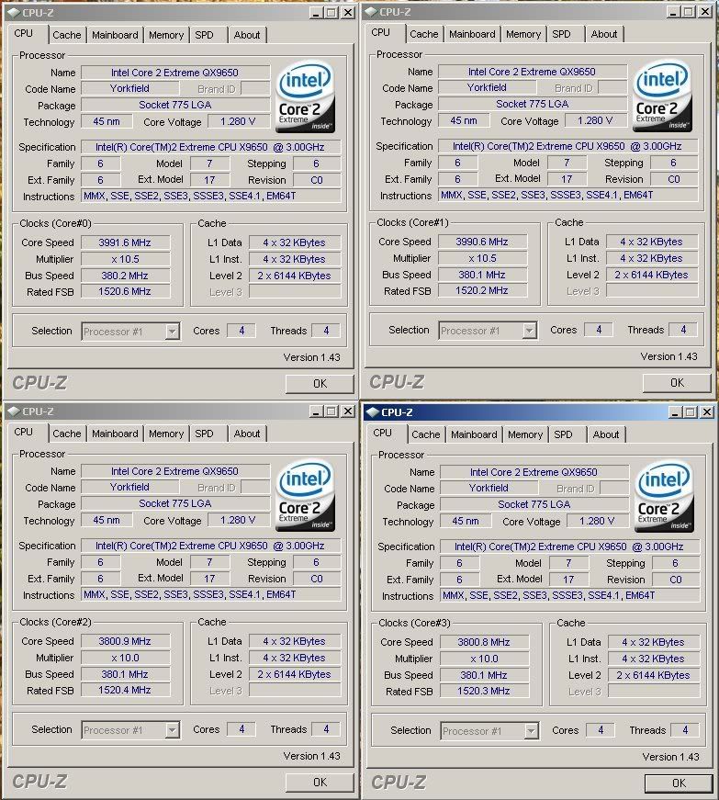The image size is (719, 800).
Task: Open Mainboard tab in Core#3 window
Action: point(474,434)
